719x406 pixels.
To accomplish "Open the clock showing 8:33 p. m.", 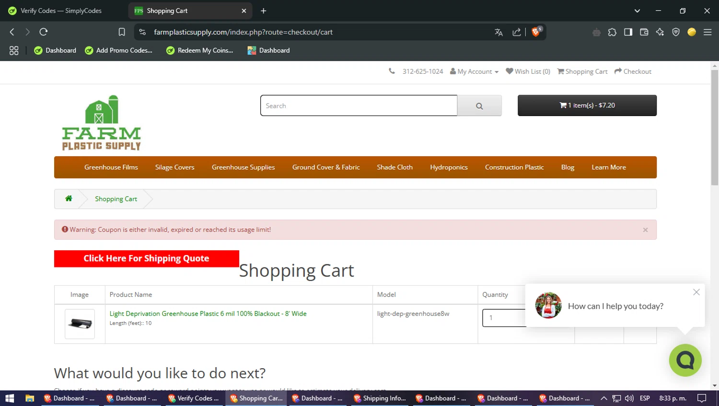I will tap(673, 398).
